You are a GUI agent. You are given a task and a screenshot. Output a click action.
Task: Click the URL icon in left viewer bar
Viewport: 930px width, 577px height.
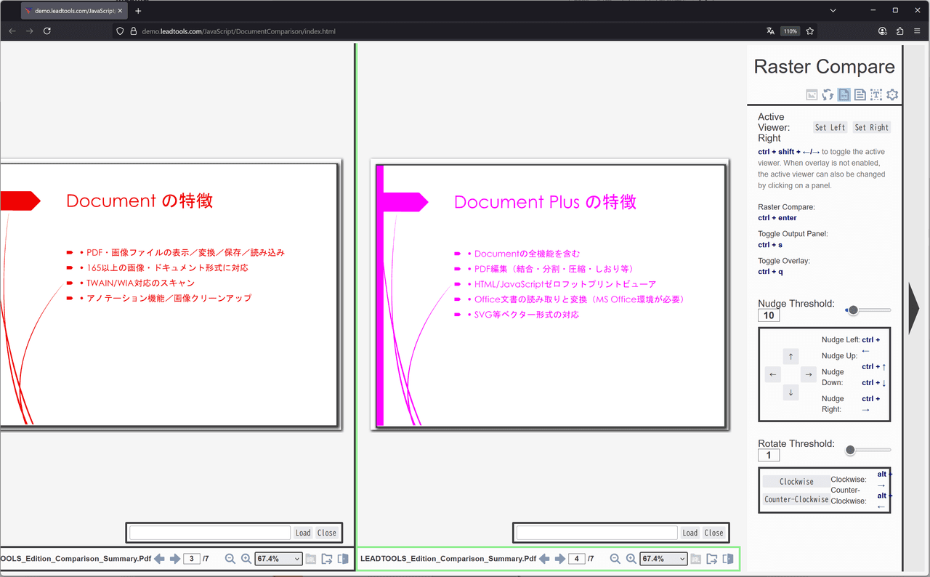click(311, 559)
